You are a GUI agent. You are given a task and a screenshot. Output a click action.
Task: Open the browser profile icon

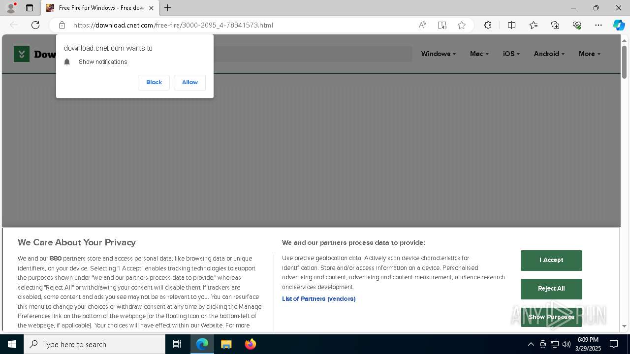coord(11,8)
